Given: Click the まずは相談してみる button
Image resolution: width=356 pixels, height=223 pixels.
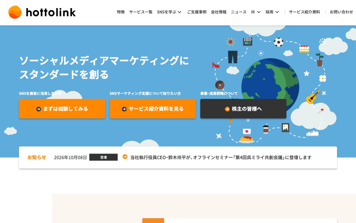Looking at the screenshot, I should point(62,109).
